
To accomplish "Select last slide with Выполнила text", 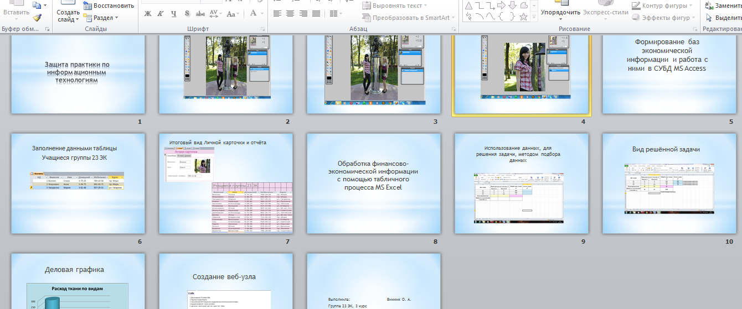I will coord(374,281).
